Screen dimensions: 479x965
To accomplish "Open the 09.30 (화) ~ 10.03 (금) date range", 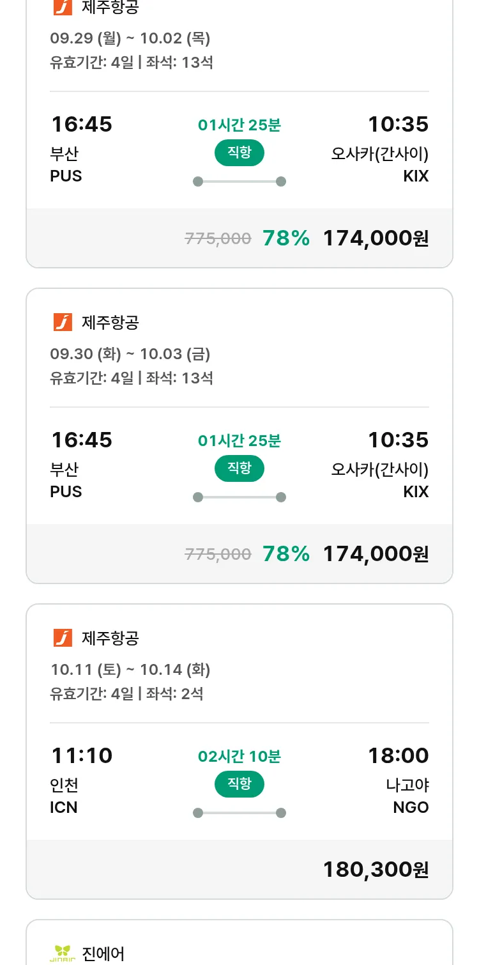I will 130,354.
